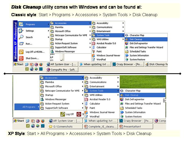Expand the Search submenu arrow in Classic start menu

49,37
